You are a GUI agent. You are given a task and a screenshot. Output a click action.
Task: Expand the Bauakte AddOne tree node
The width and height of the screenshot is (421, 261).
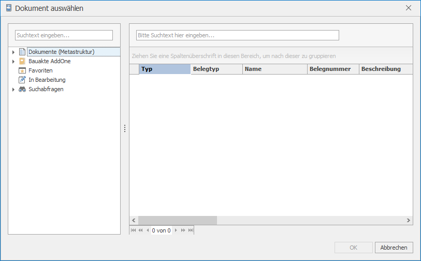click(13, 61)
